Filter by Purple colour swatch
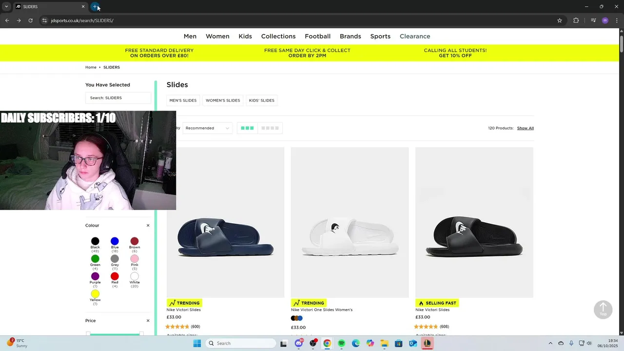The image size is (624, 351). click(95, 276)
